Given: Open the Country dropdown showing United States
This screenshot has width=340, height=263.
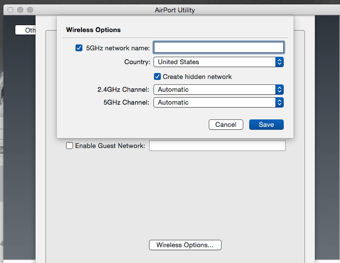Looking at the screenshot, I should point(219,62).
